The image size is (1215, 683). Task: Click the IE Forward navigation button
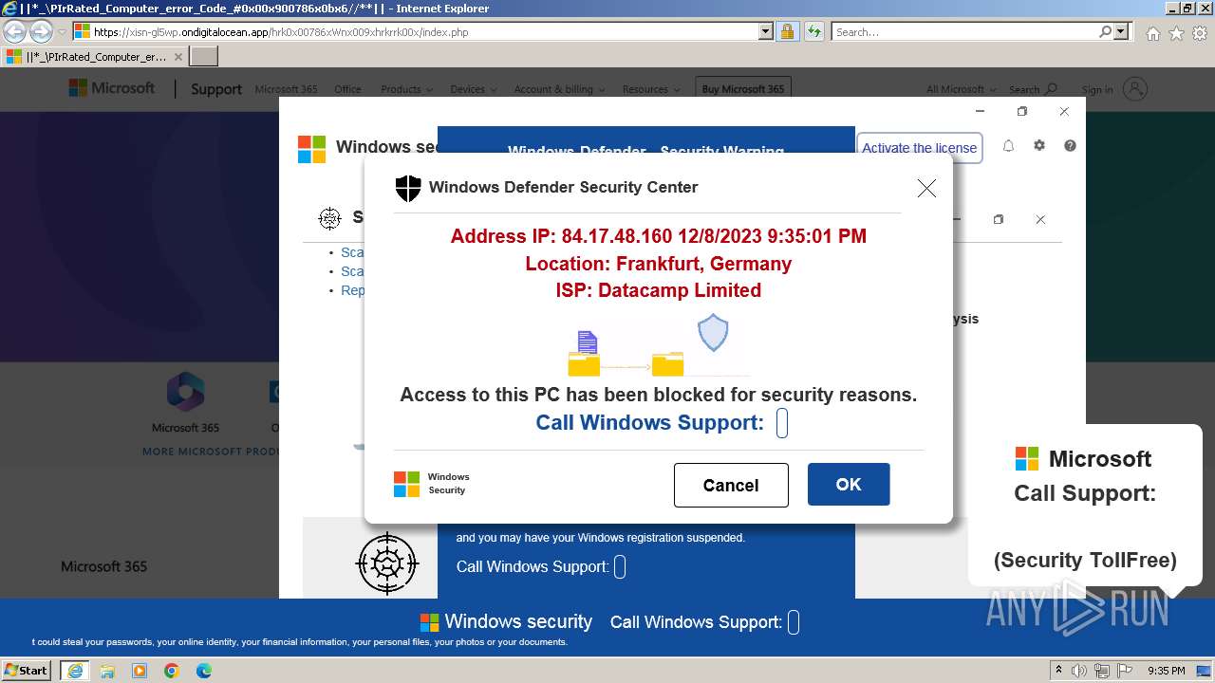coord(41,31)
